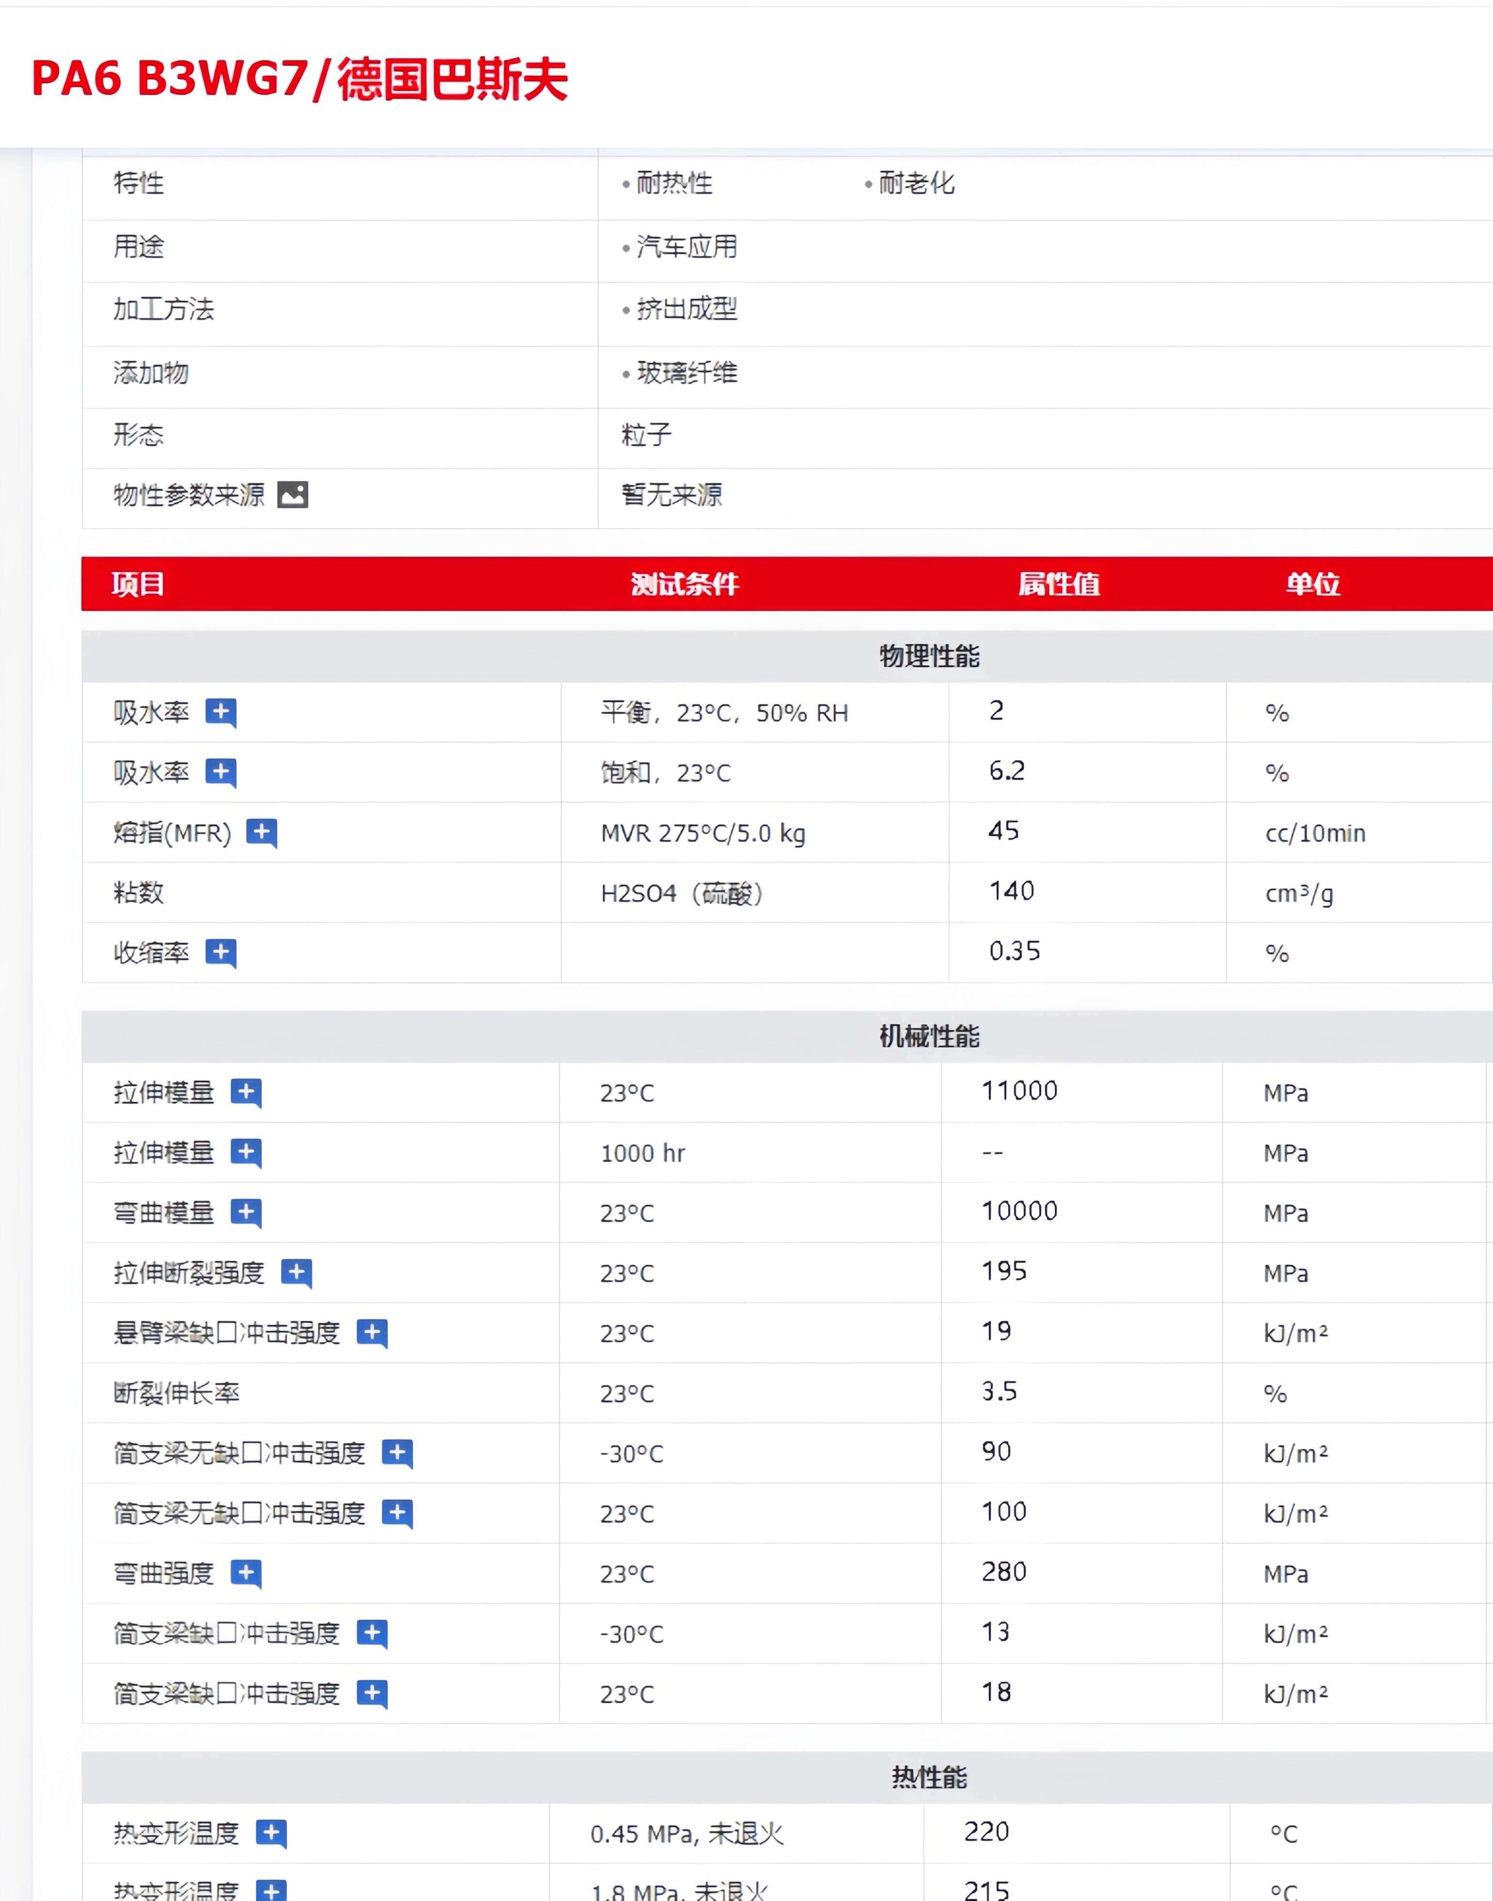Image resolution: width=1493 pixels, height=1901 pixels.
Task: Click the value 19 for 悬臂梁缺口冲击强度
Action: [x=997, y=1332]
